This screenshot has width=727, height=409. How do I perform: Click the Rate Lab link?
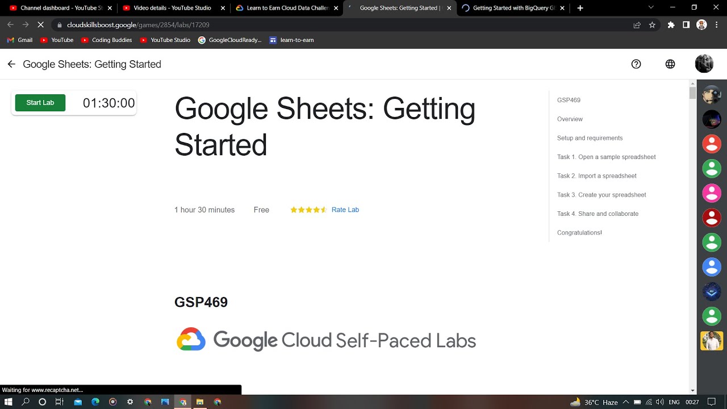[345, 210]
